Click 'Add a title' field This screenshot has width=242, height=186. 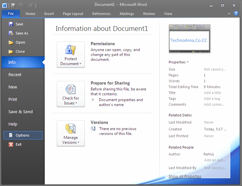pos(212,93)
